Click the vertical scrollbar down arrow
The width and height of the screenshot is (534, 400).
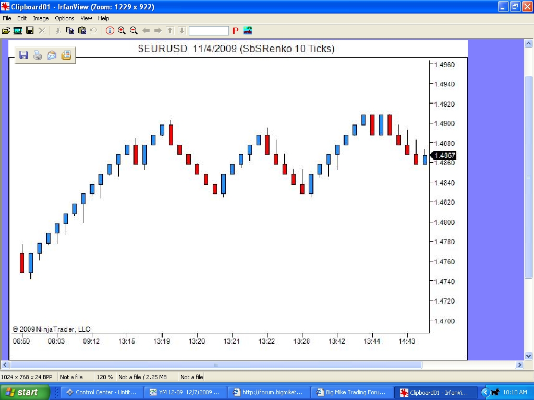[x=528, y=356]
